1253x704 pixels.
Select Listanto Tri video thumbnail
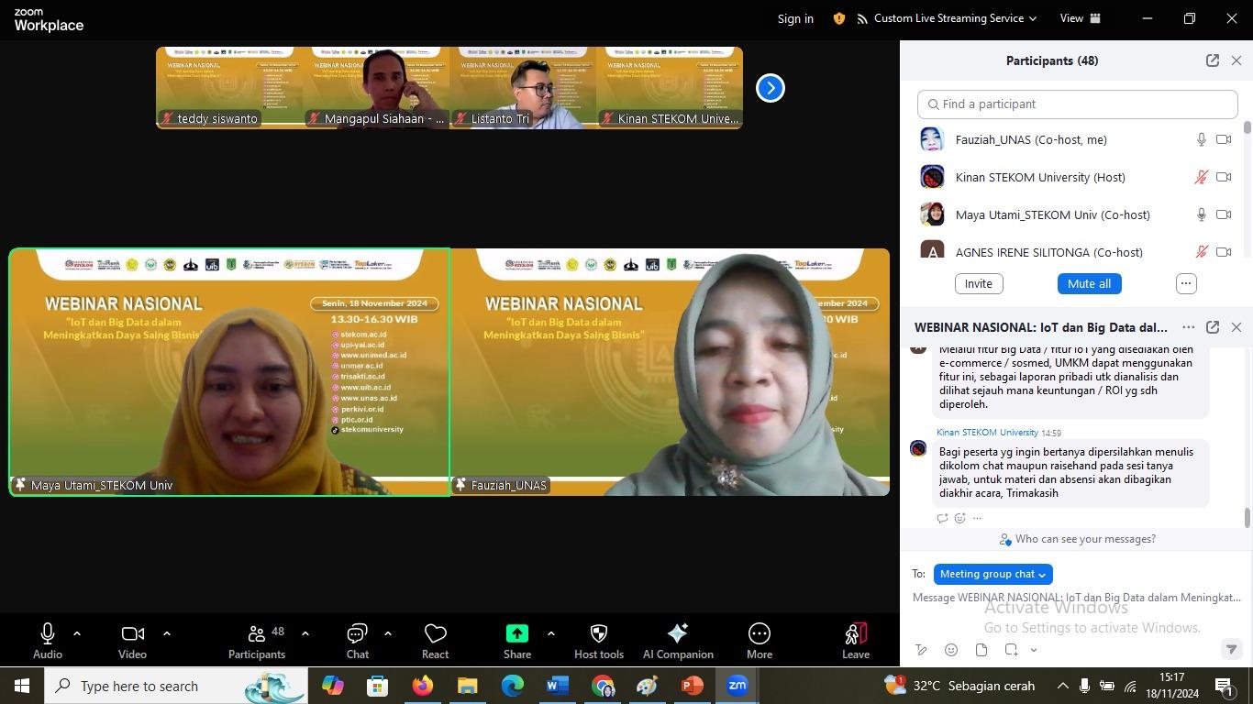[x=523, y=88]
